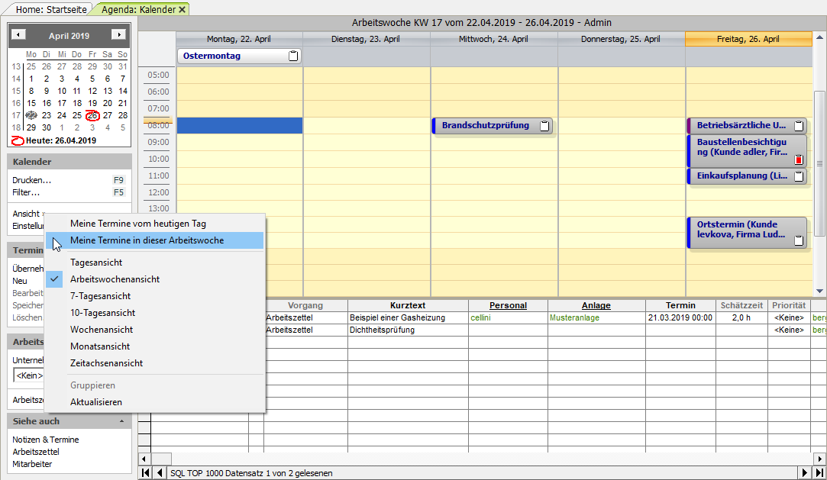This screenshot has width=827, height=480.
Task: Select 23 April in the mini calendar
Action: (x=47, y=115)
